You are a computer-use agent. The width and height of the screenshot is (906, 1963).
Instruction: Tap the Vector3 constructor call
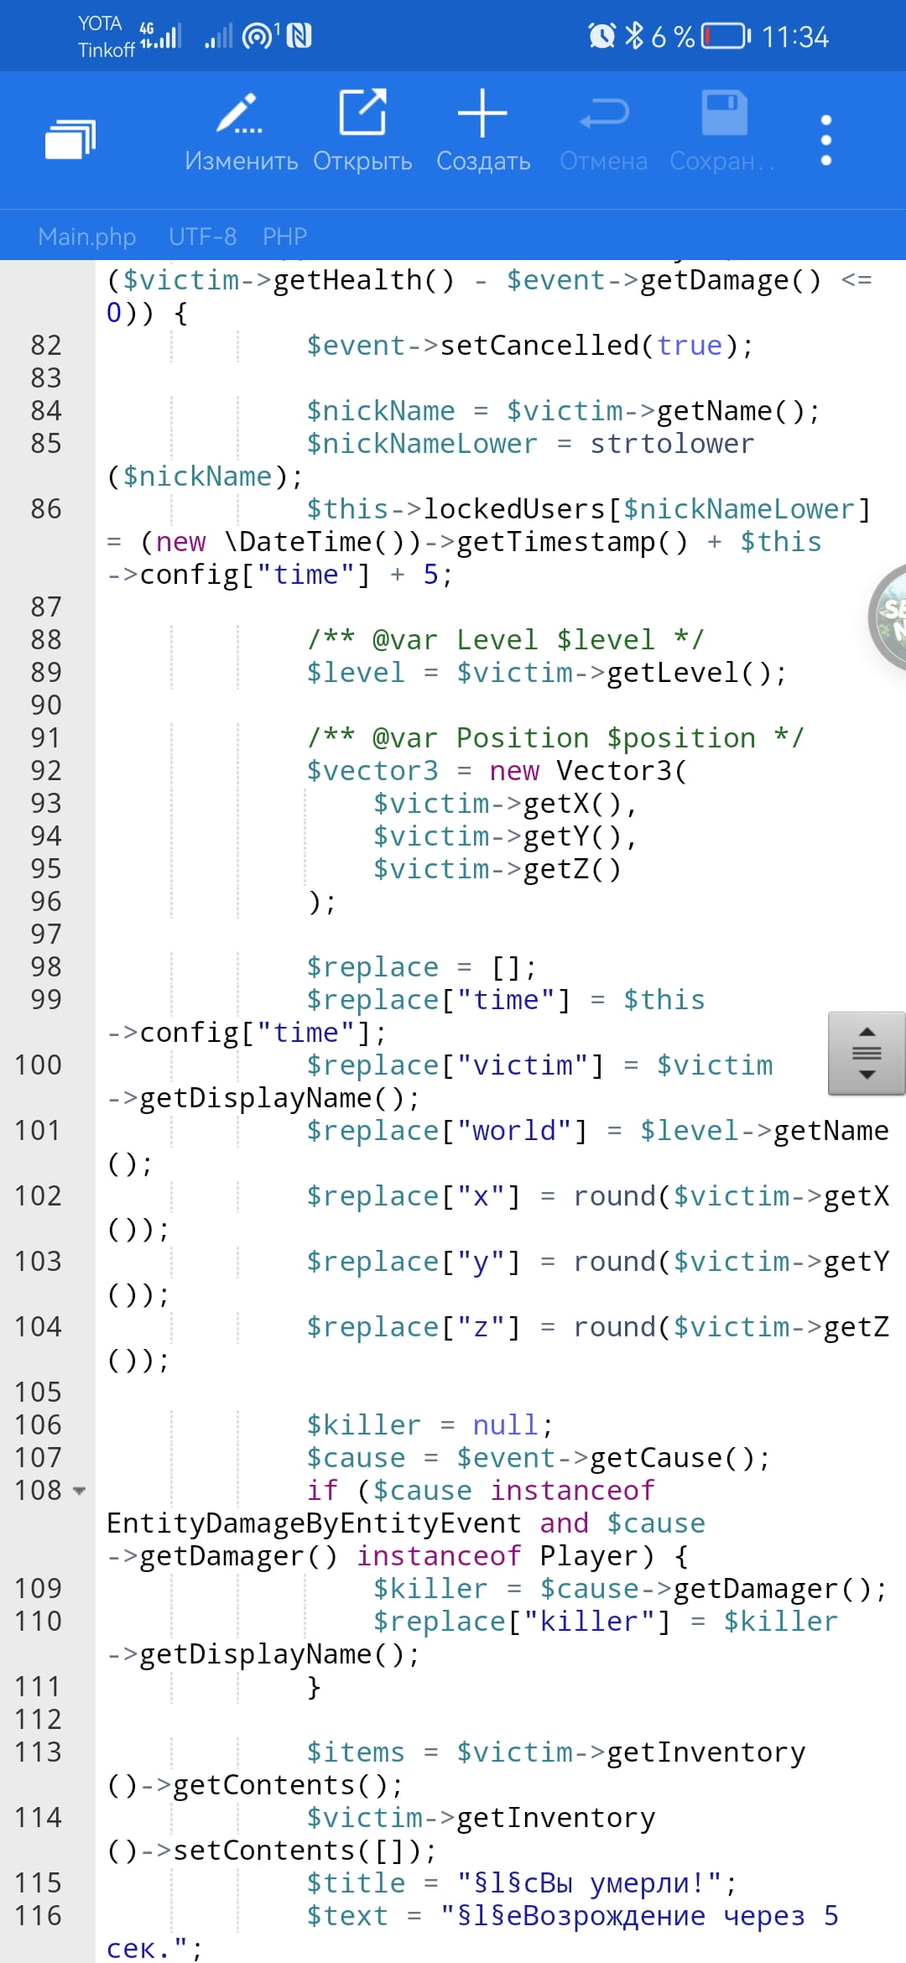coord(621,771)
